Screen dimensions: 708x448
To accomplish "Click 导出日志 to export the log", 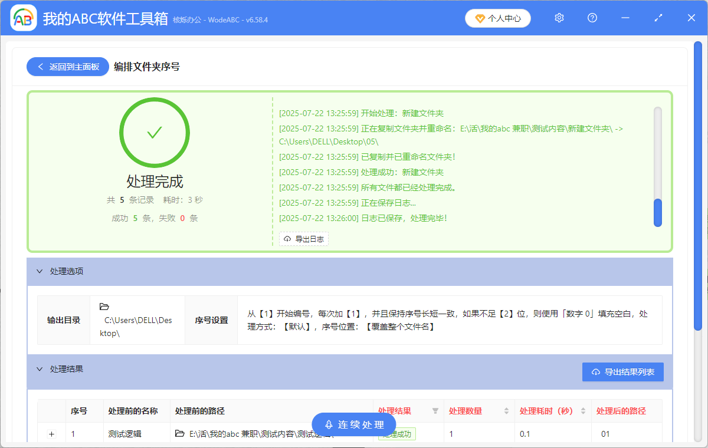I will click(x=304, y=239).
